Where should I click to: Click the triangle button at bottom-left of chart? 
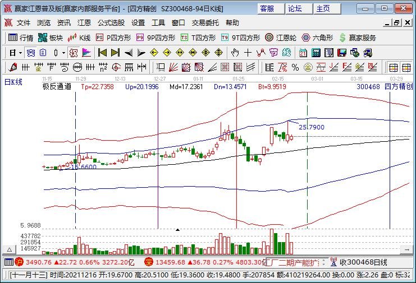tap(10, 249)
